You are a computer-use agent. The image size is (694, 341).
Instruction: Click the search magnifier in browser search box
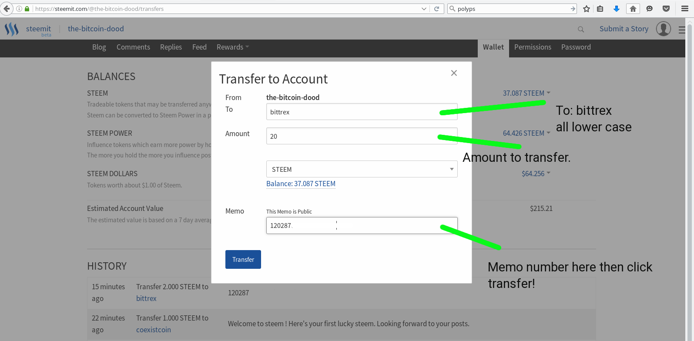click(452, 9)
